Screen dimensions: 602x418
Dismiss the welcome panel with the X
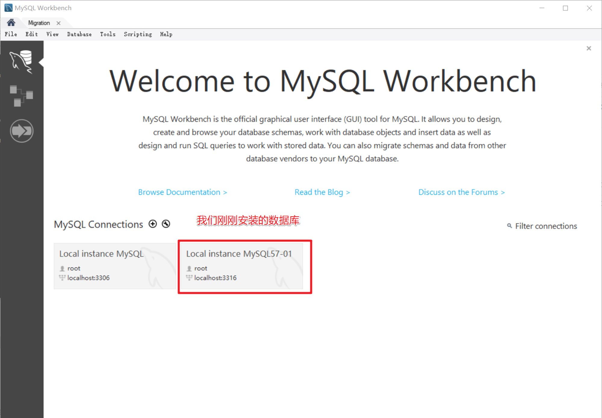[x=589, y=48]
